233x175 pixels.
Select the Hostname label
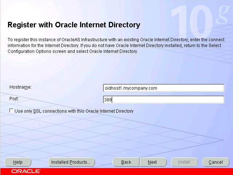[20, 87]
